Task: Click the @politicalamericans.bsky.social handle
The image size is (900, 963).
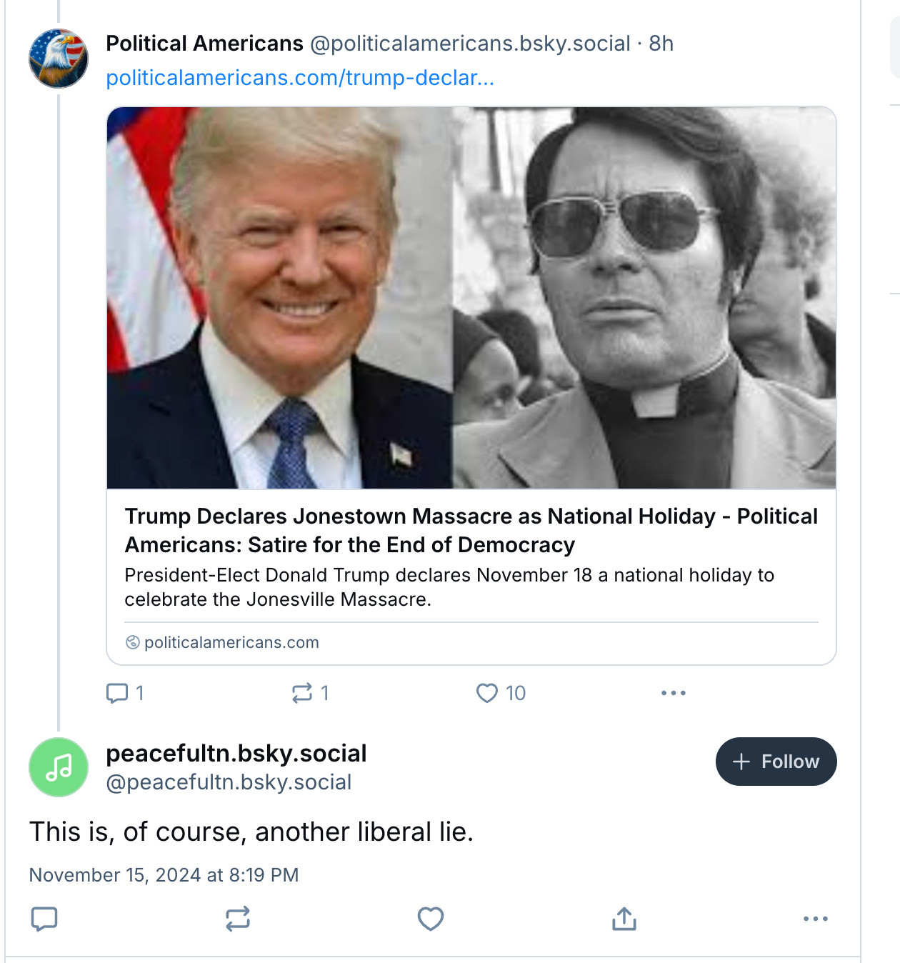Action: [x=470, y=44]
